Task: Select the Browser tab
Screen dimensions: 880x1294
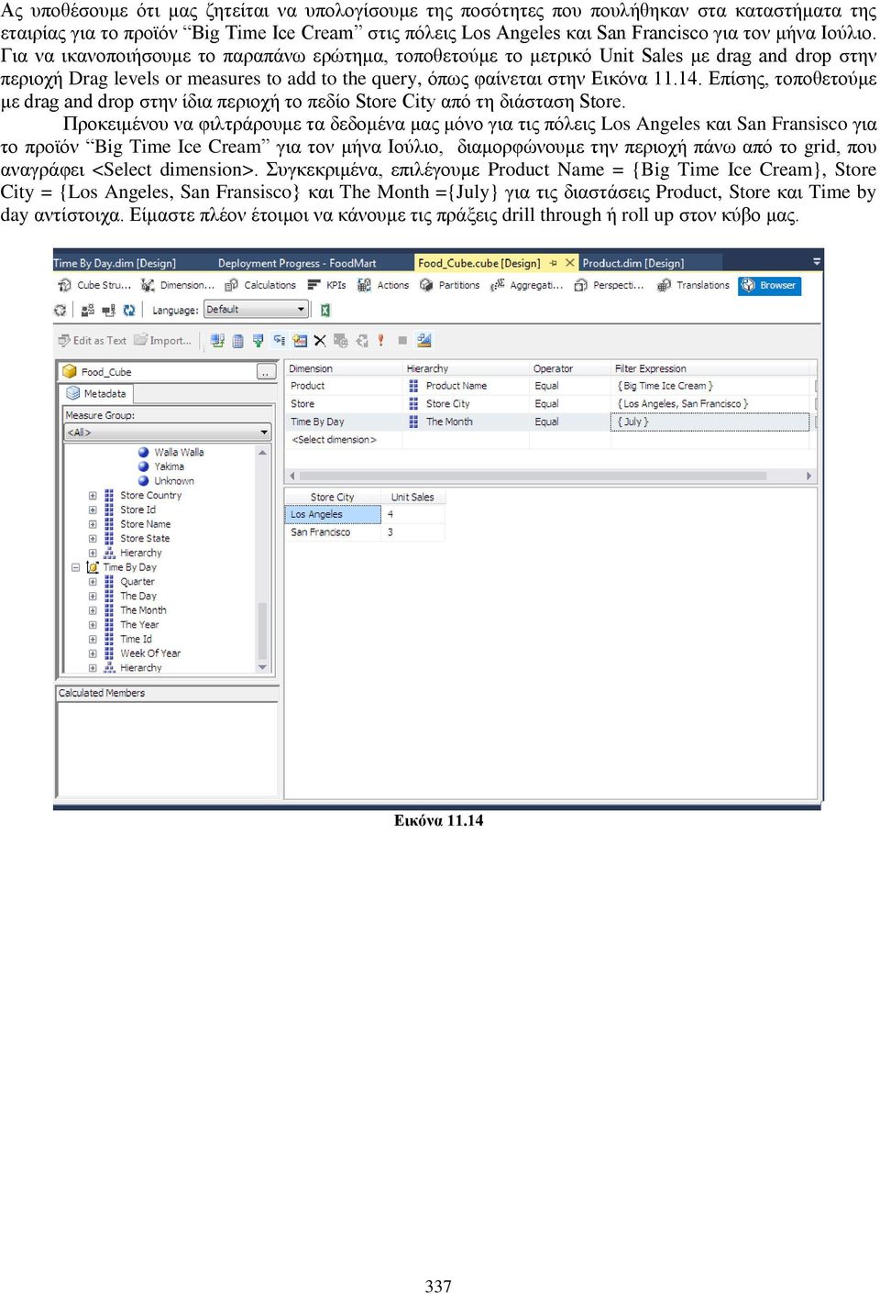Action: click(x=769, y=285)
